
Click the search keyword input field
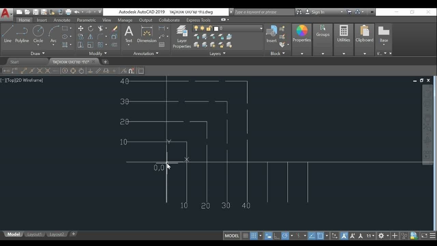[x=264, y=12]
